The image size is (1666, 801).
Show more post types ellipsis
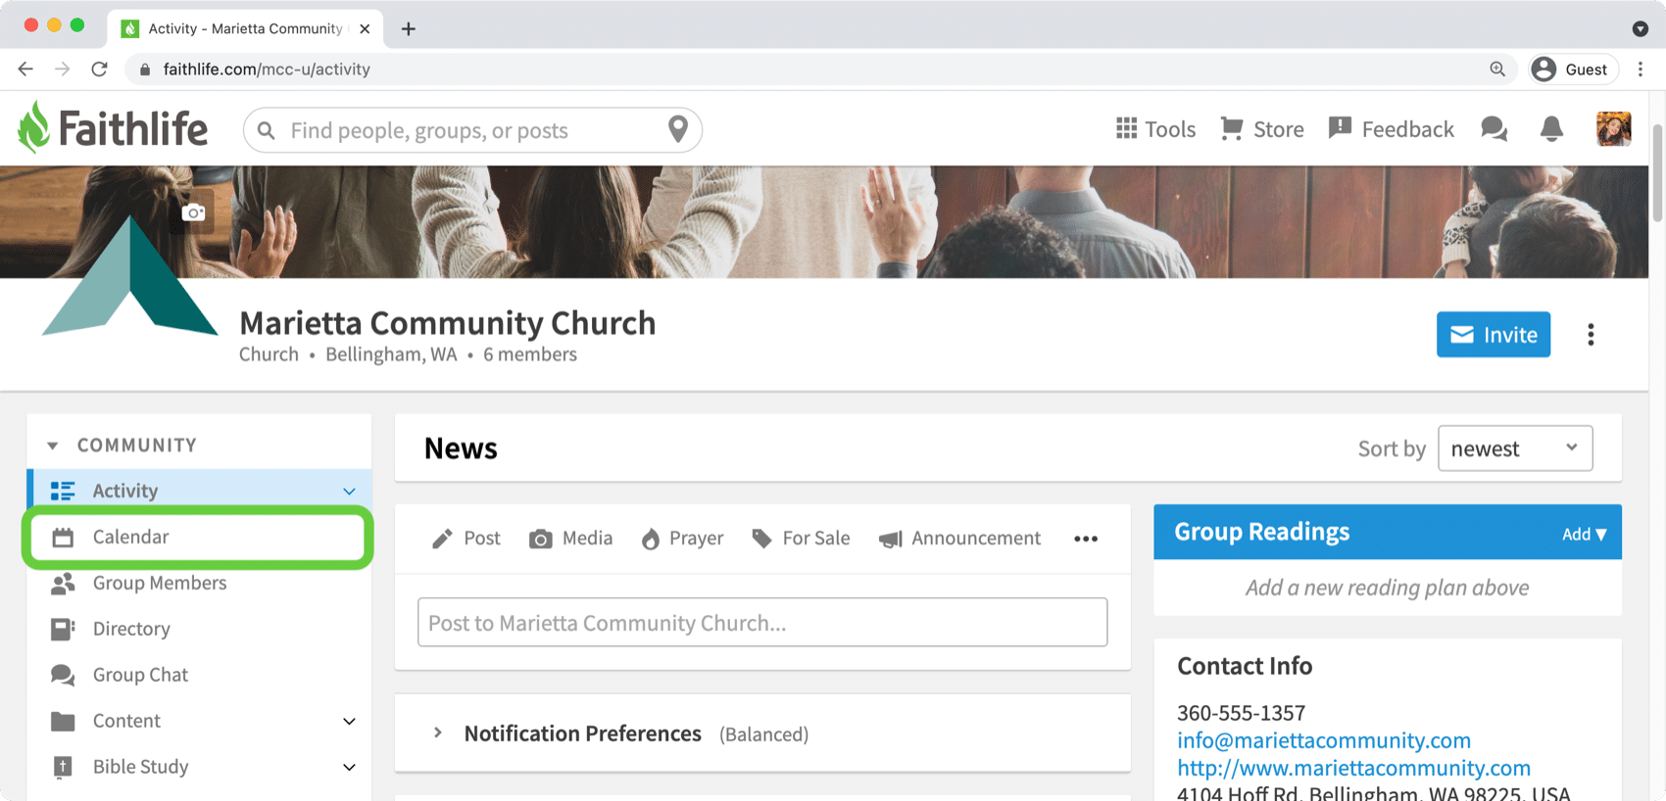1086,539
